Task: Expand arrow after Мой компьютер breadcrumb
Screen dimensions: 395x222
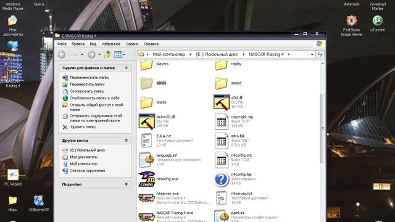Action: [190, 54]
